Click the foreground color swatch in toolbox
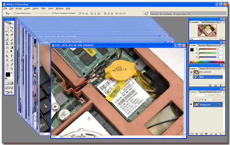 point(8,74)
